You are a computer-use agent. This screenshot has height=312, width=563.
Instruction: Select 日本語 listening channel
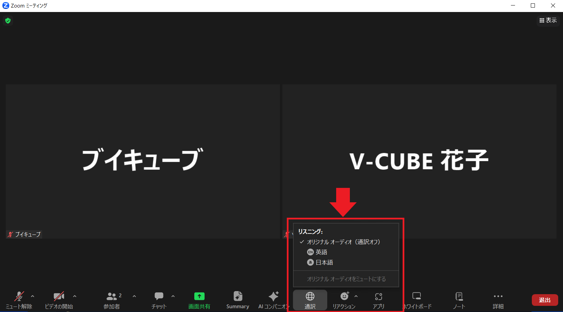pyautogui.click(x=346, y=262)
